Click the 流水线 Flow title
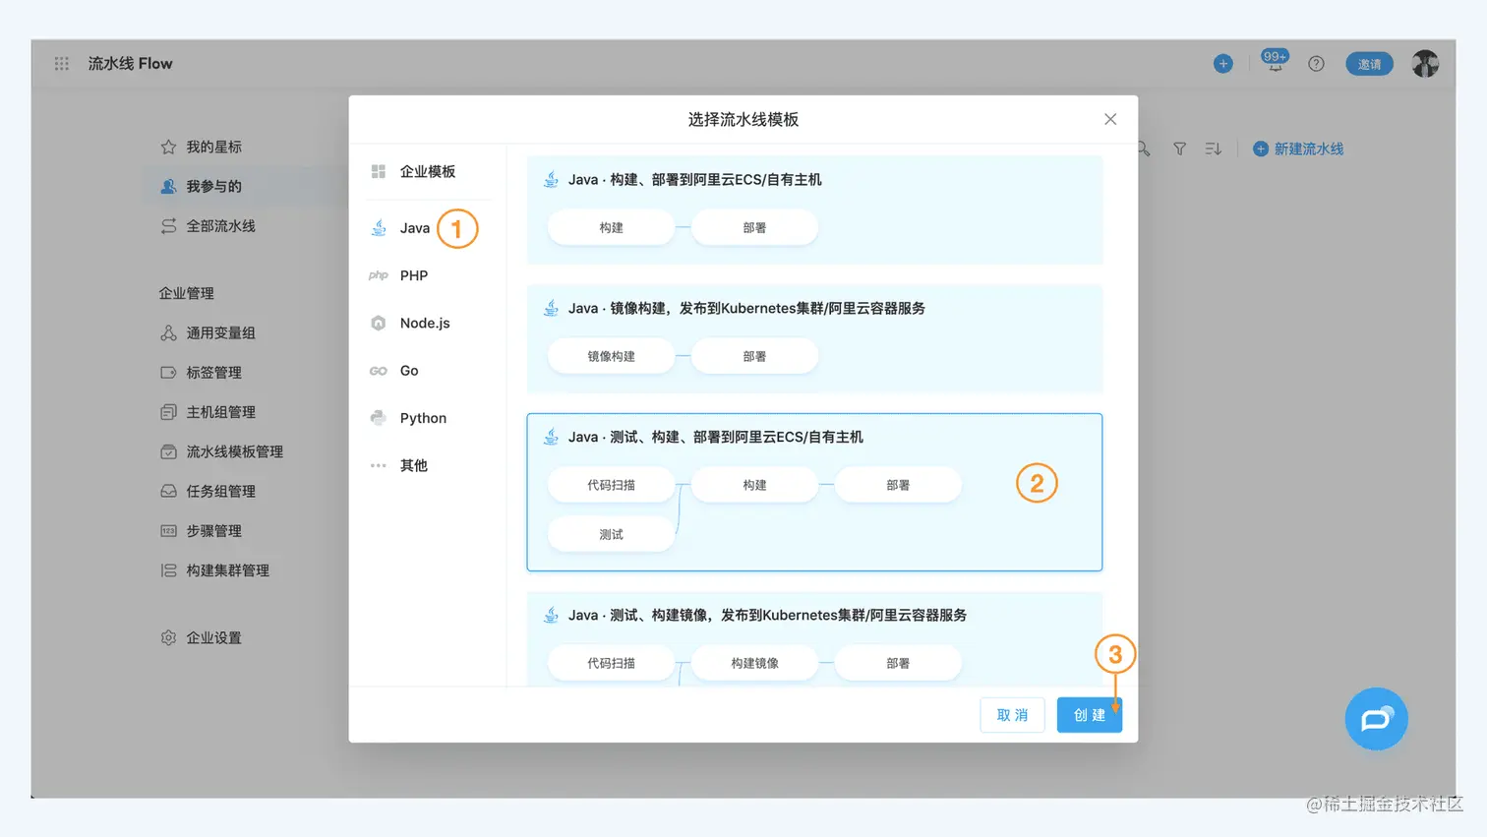1487x837 pixels. point(130,63)
